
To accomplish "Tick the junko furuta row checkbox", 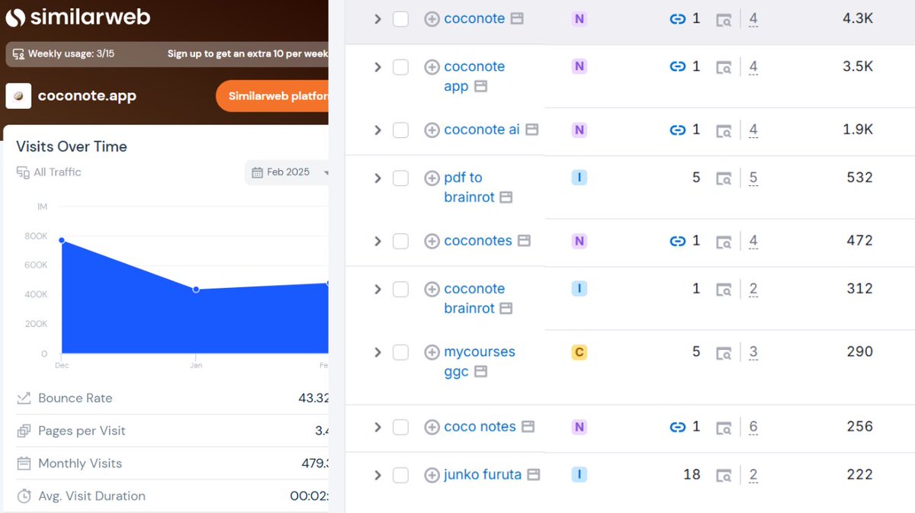I will [400, 476].
